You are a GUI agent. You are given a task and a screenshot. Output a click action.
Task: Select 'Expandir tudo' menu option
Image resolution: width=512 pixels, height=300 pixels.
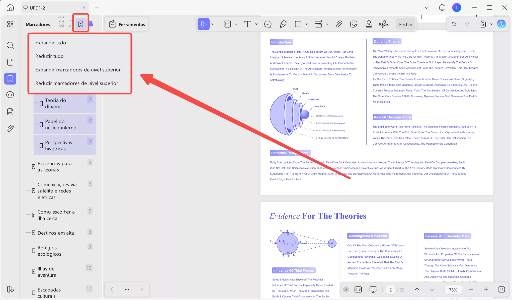51,43
